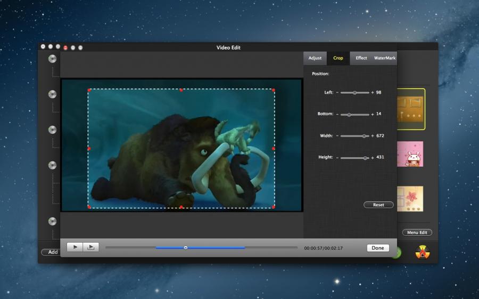Decrease Height value with minus sign

[x=337, y=158]
